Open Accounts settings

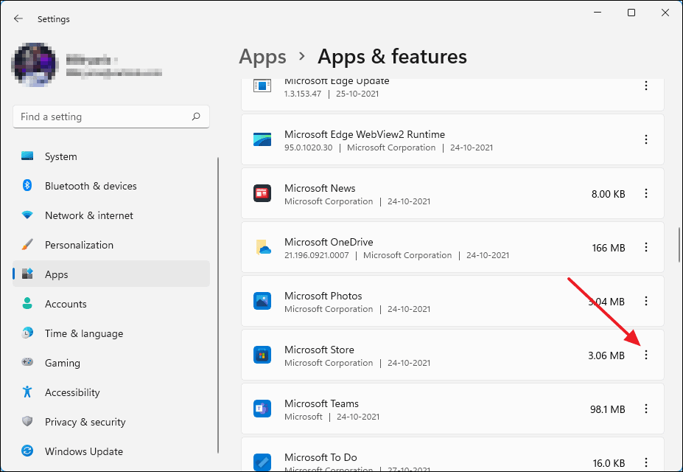[64, 304]
